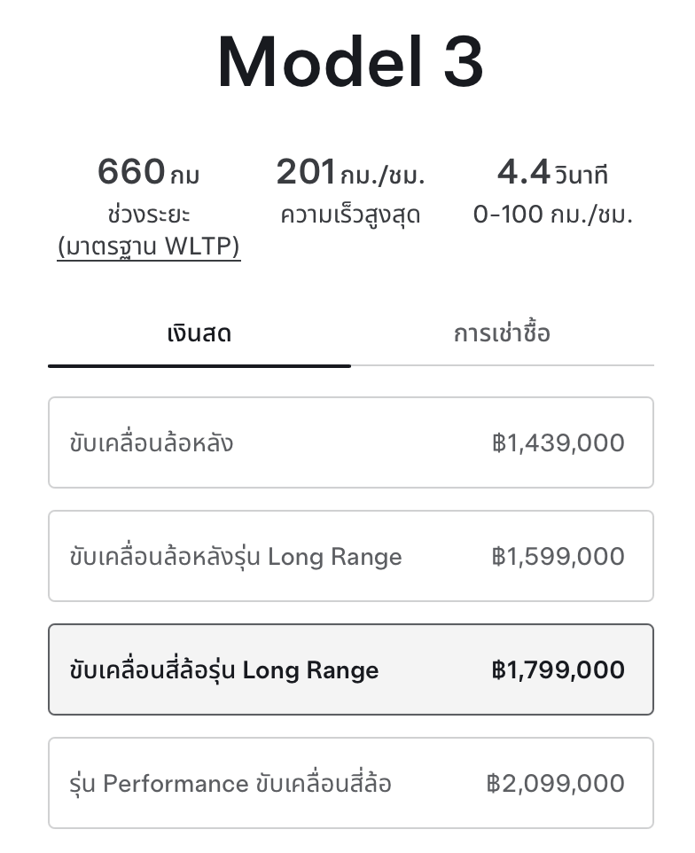Click the ฿1,599,000 price
The height and width of the screenshot is (853, 695).
pos(558,557)
